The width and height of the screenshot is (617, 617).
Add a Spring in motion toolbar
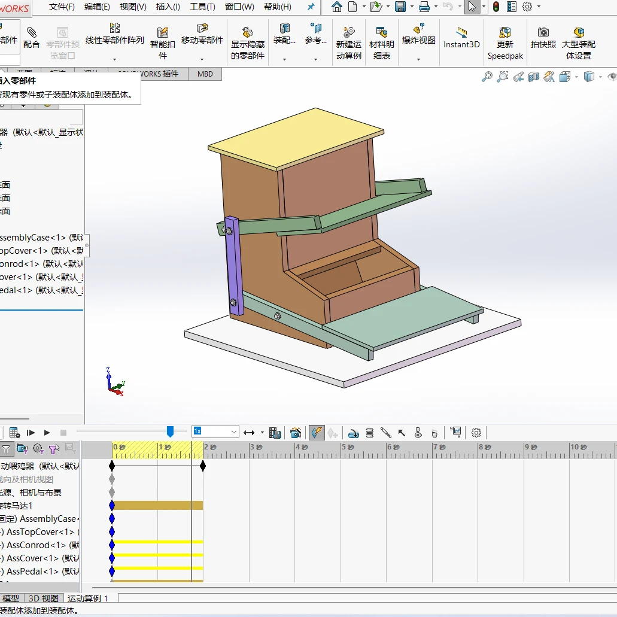coord(369,433)
